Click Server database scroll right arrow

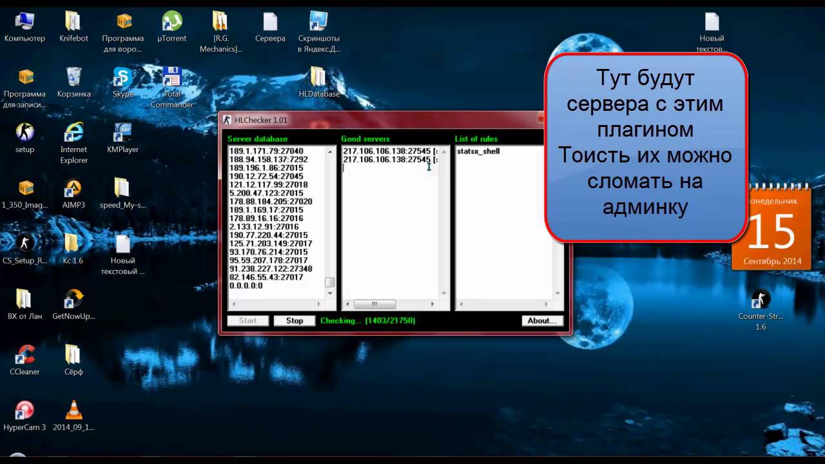coord(319,304)
